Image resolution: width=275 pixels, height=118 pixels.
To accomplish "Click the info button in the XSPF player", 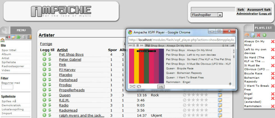I will [x=161, y=87].
